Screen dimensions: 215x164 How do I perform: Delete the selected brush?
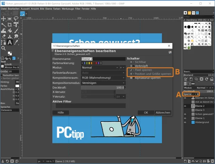click(202, 79)
